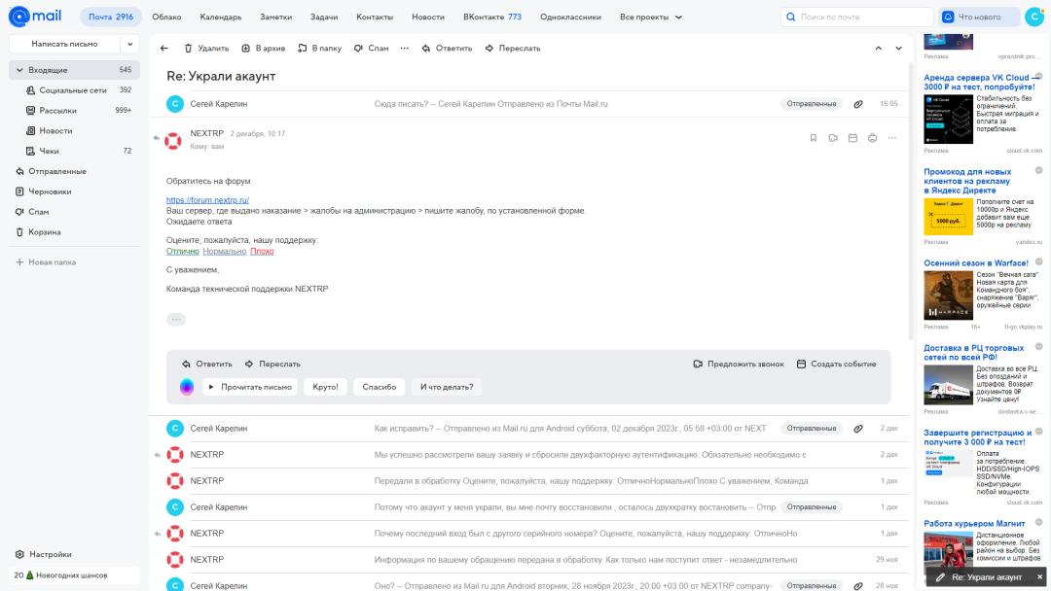Image resolution: width=1051 pixels, height=591 pixels.
Task: Click Написать письмо compose button
Action: pyautogui.click(x=64, y=44)
